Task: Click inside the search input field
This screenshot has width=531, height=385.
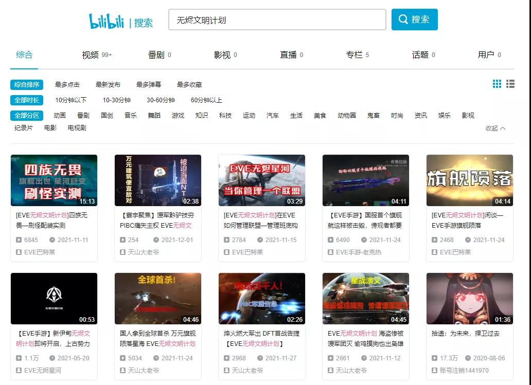Action: [x=276, y=19]
